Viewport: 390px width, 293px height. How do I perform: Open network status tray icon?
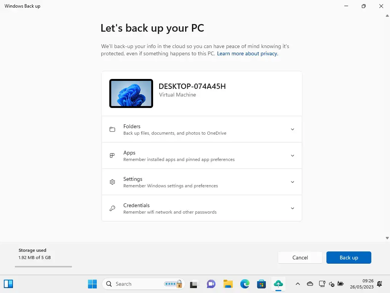pyautogui.click(x=322, y=284)
